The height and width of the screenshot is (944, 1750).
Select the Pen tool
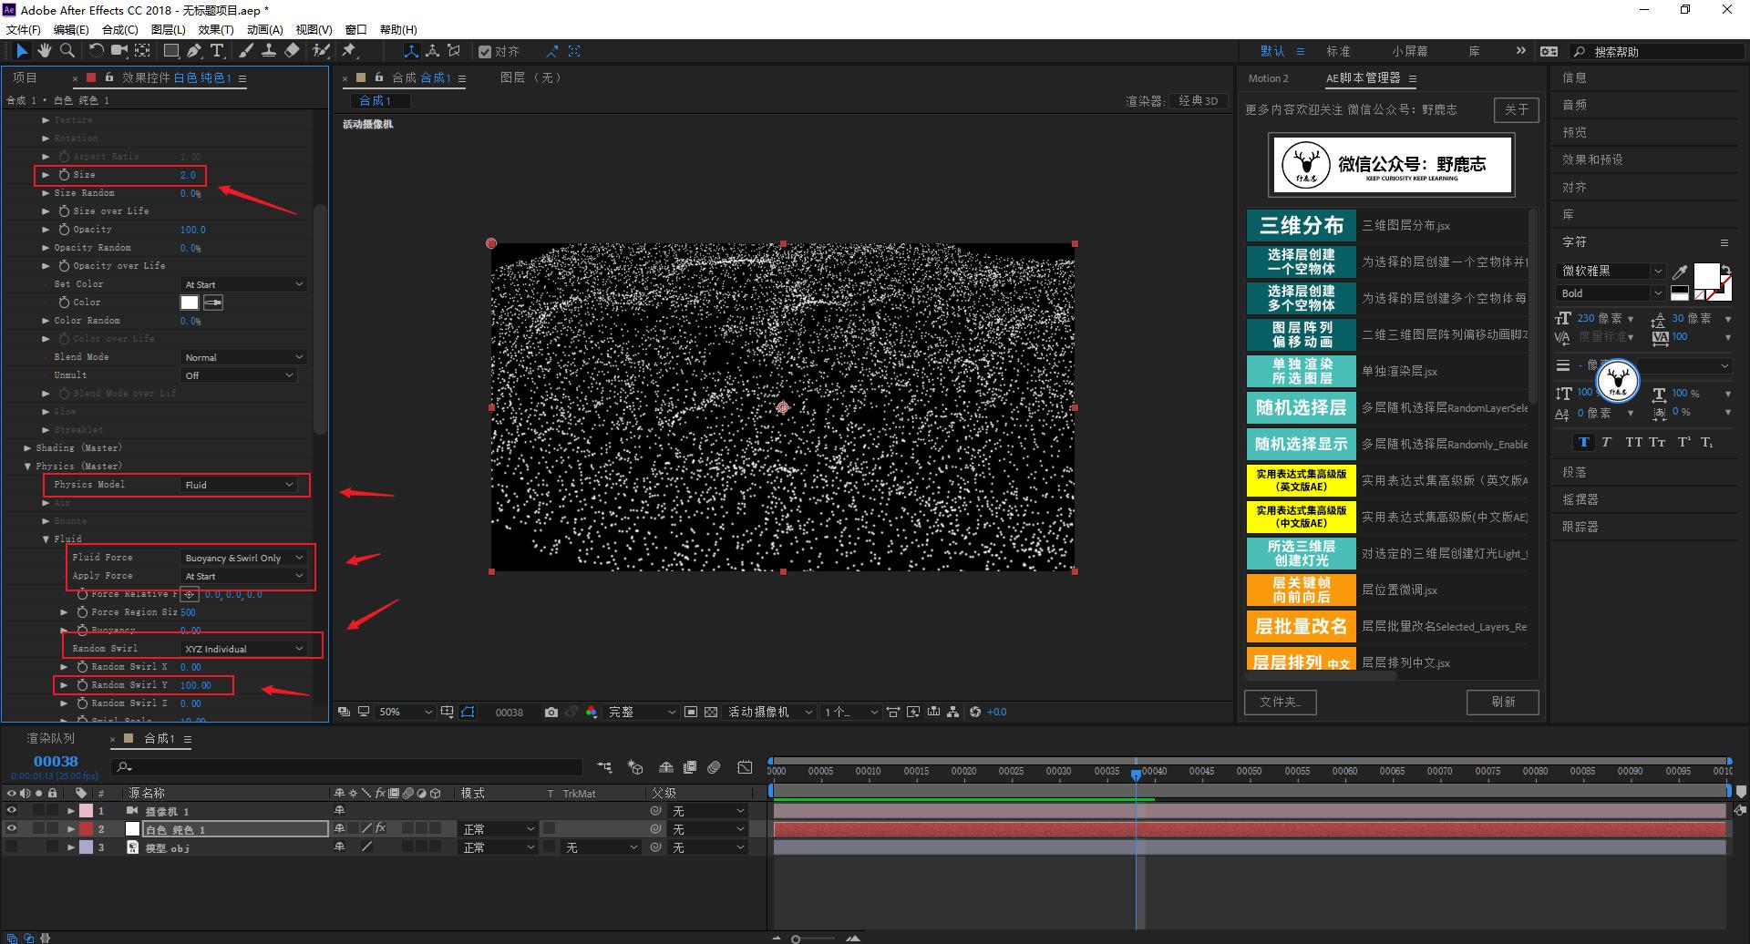click(194, 51)
